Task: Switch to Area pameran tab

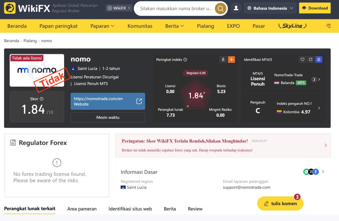Action: click(82, 209)
